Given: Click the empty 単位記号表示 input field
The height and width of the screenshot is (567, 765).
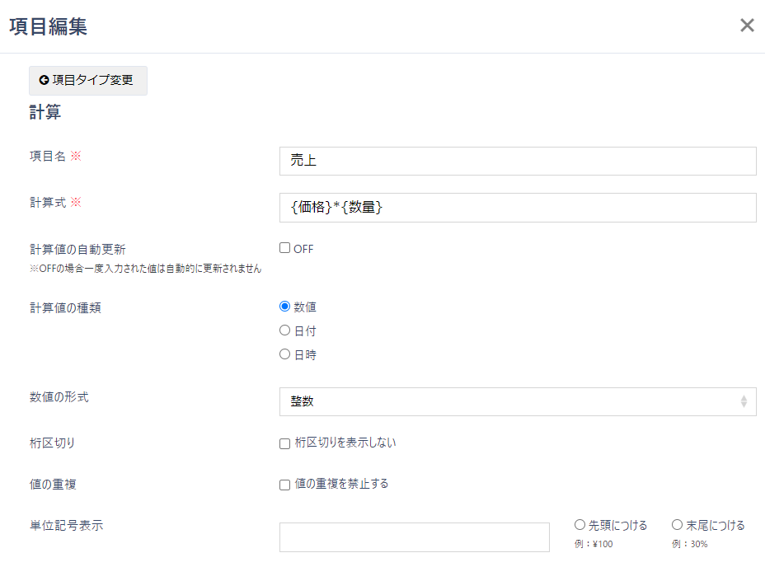Looking at the screenshot, I should pos(414,537).
